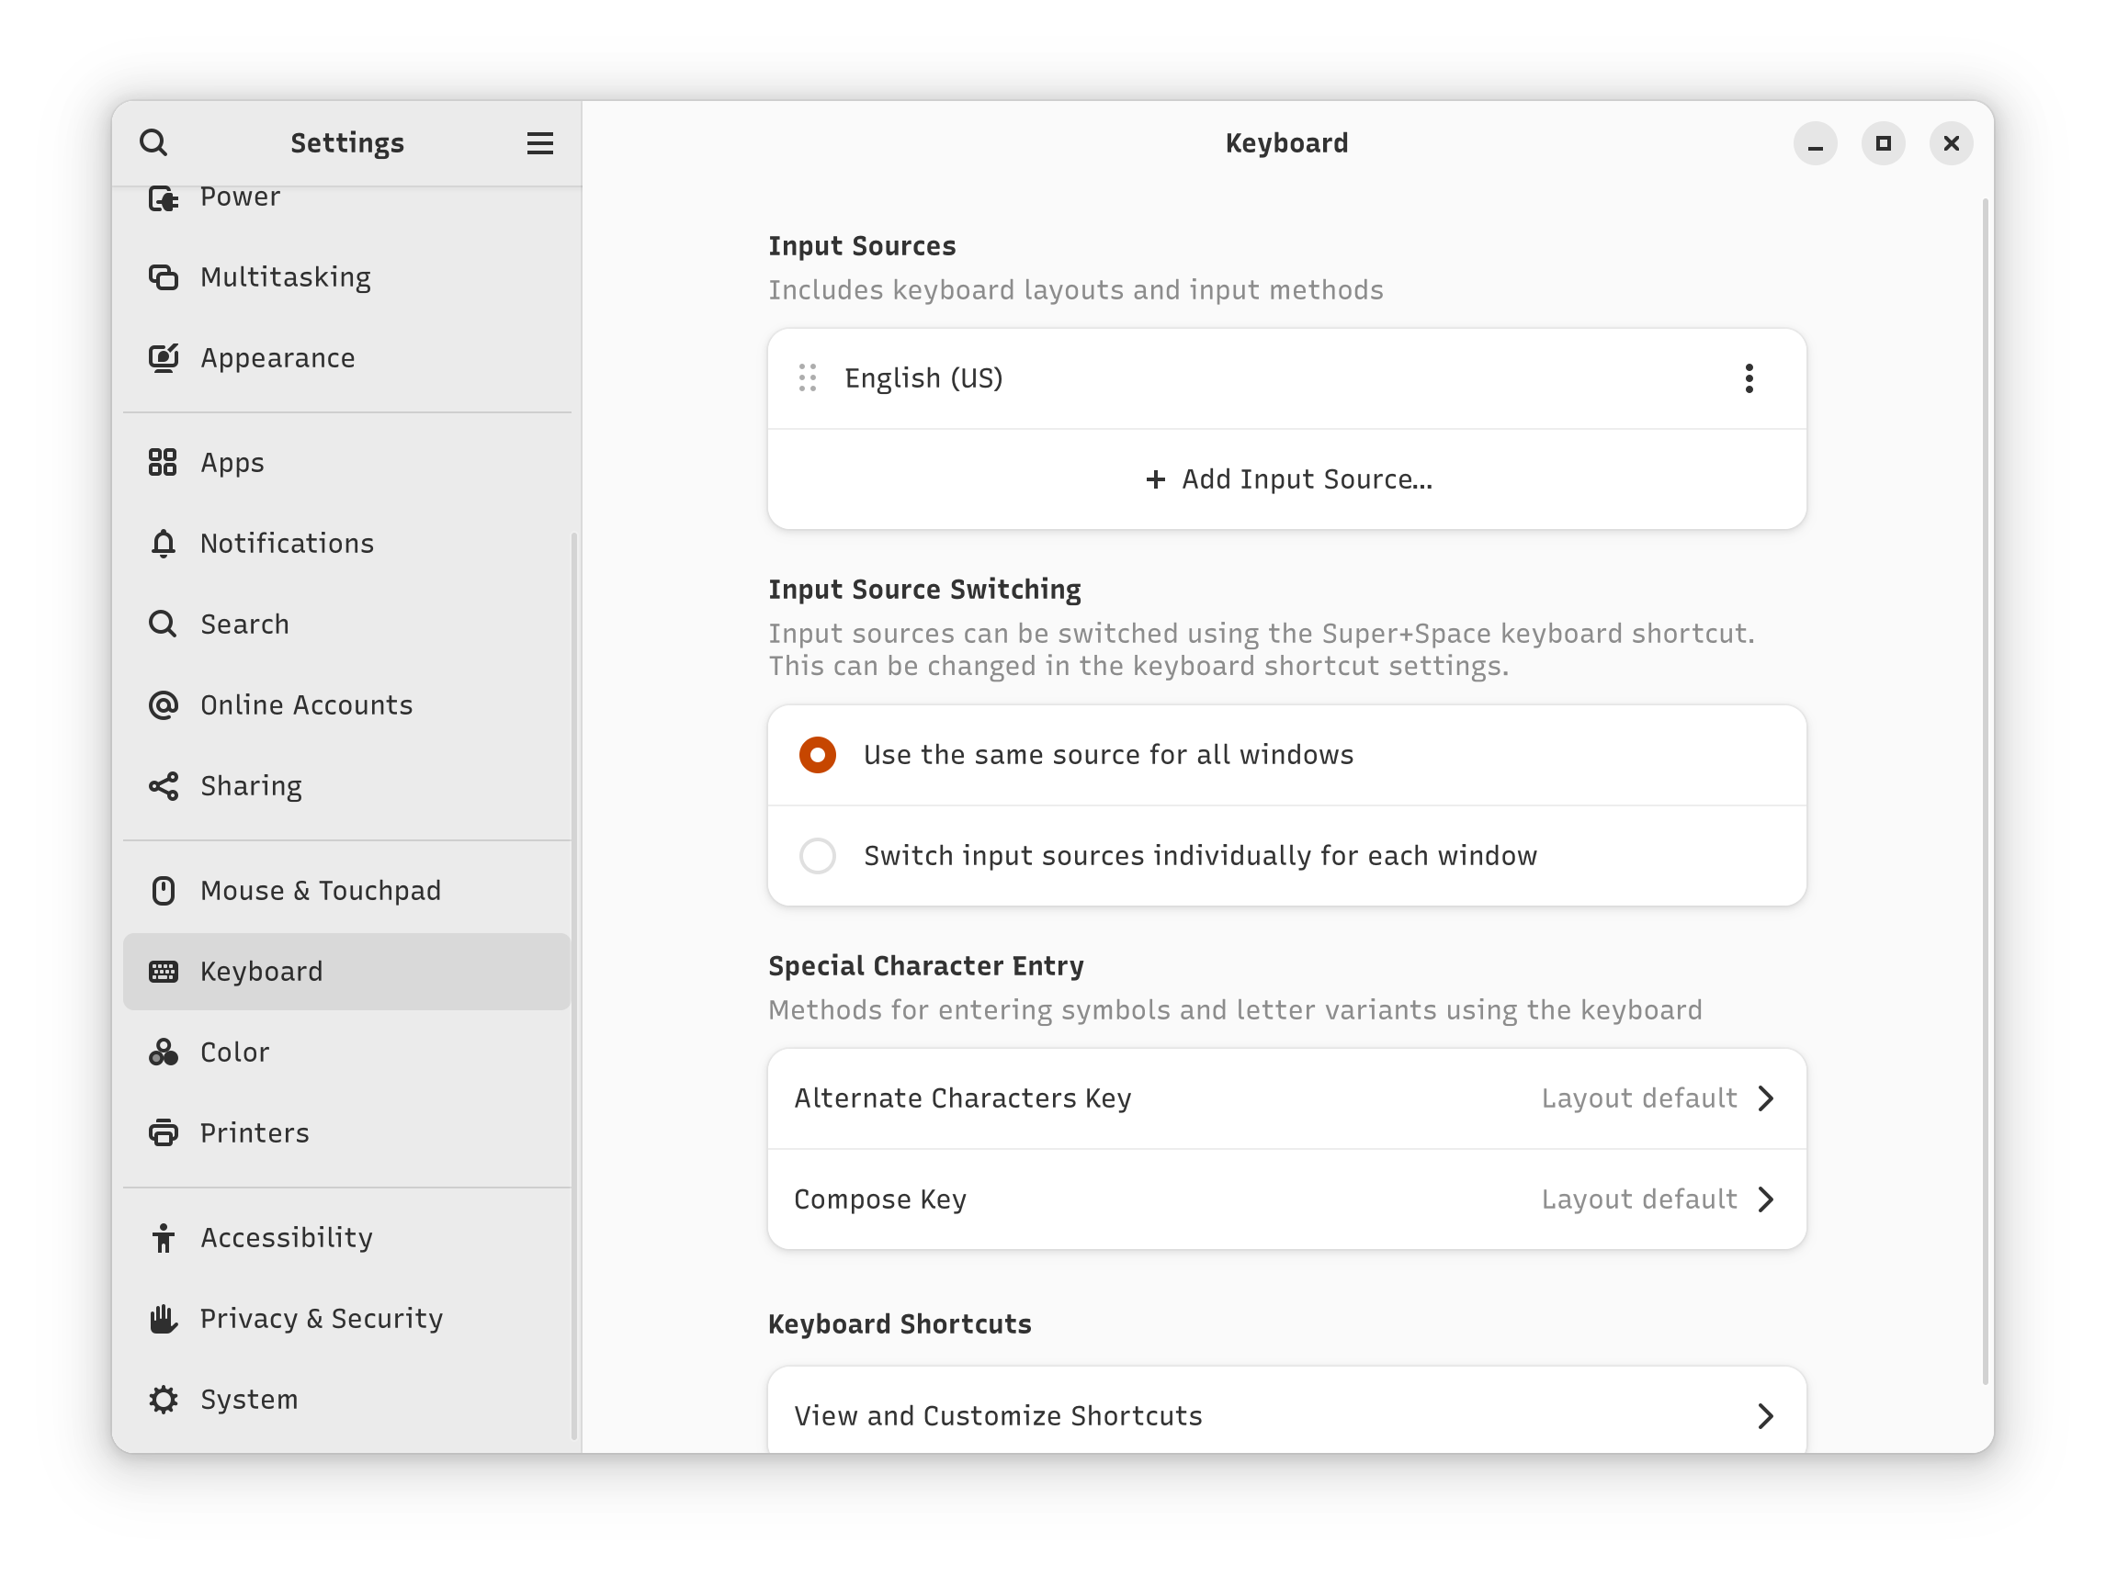
Task: Open Compose Key layout default chevron
Action: click(x=1764, y=1200)
